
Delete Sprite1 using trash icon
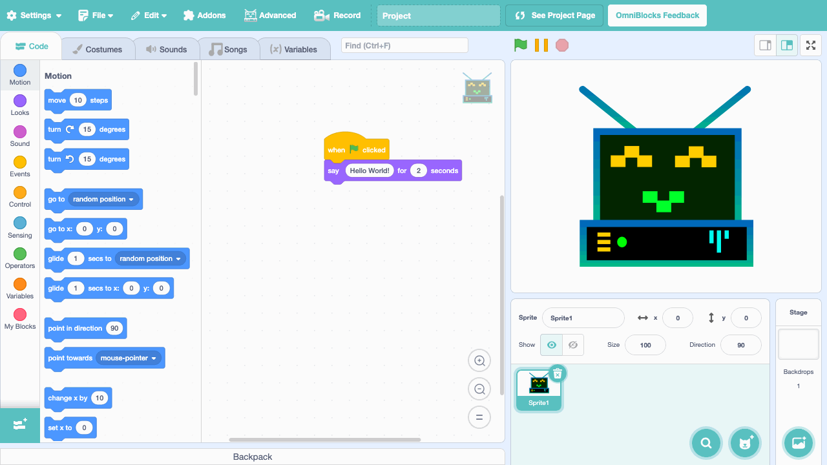pos(558,373)
